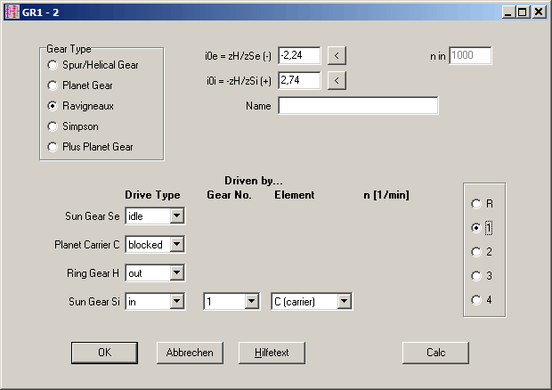Viewport: 552px width, 390px height.
Task: Click the Abbrechen button
Action: (190, 353)
